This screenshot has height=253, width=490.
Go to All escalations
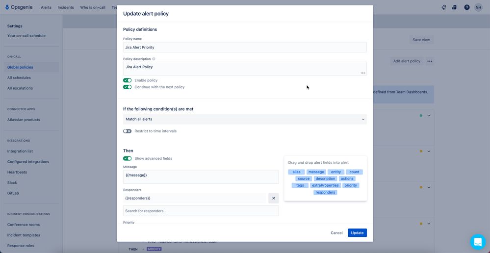click(20, 88)
